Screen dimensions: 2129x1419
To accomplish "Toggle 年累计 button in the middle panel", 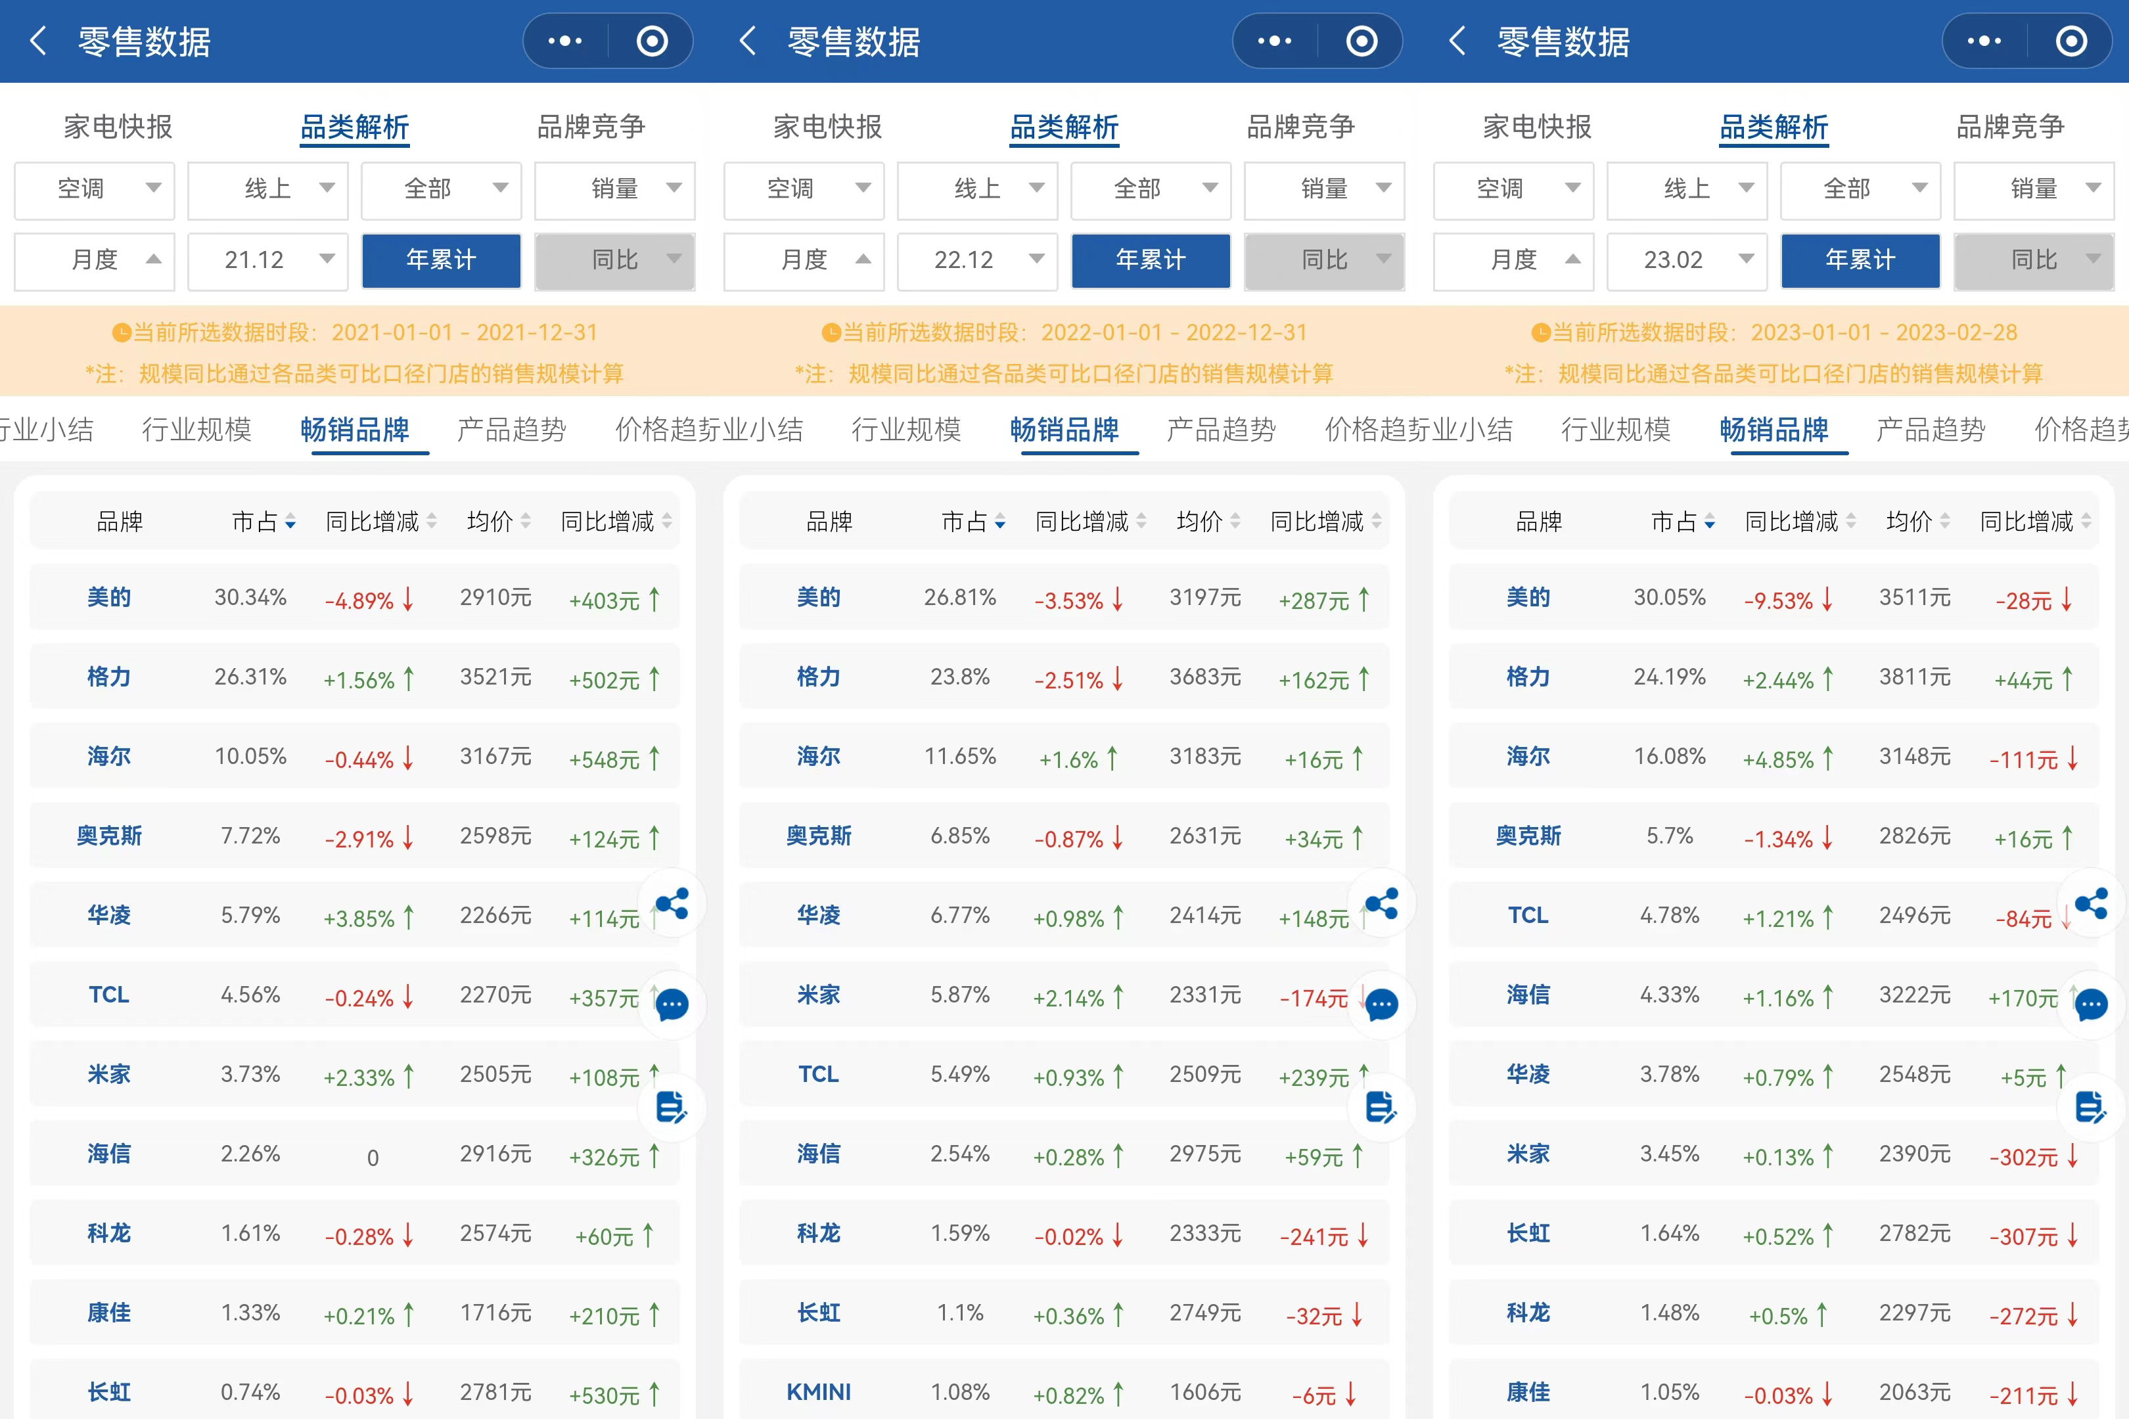I will [1151, 261].
